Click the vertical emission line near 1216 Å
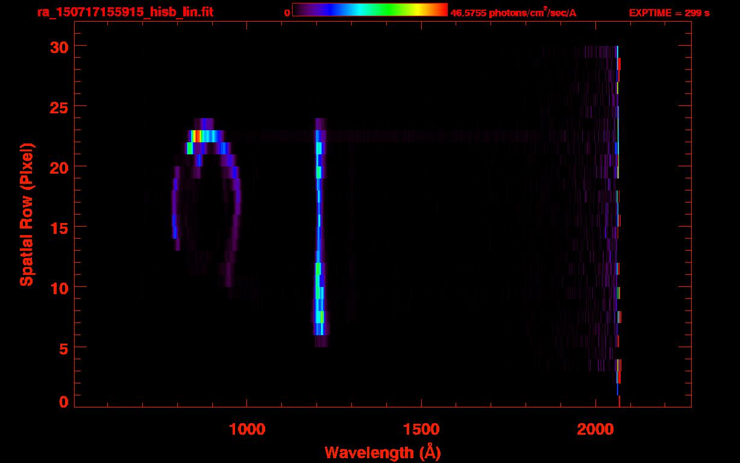 tap(319, 232)
